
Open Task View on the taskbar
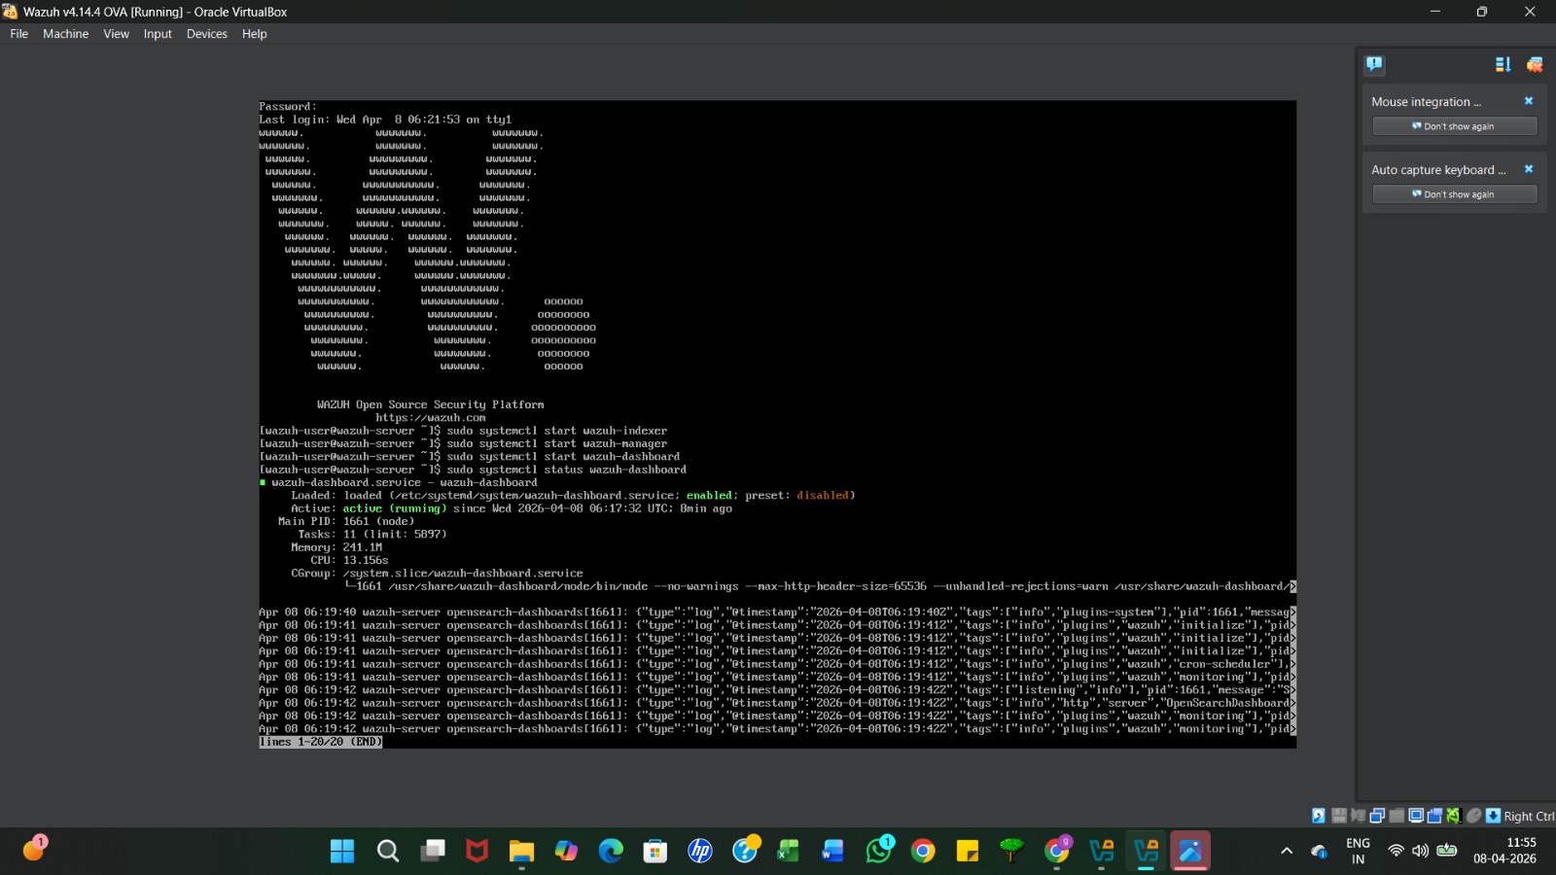tap(433, 852)
